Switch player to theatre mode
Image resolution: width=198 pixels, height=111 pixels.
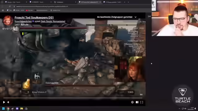137,102
